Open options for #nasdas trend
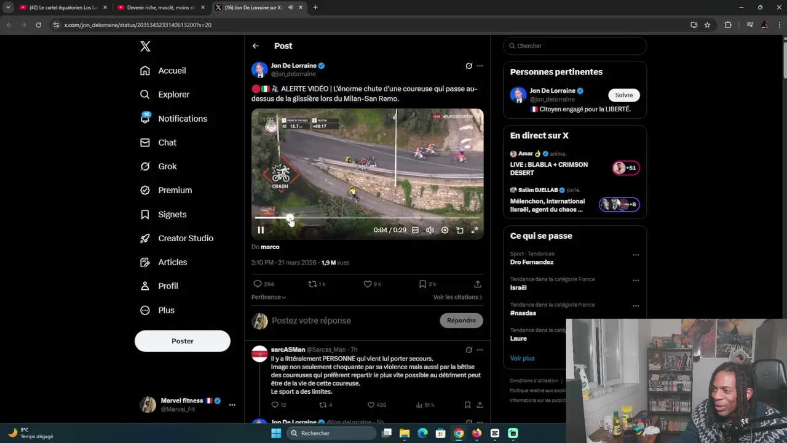The image size is (787, 443). tap(636, 306)
